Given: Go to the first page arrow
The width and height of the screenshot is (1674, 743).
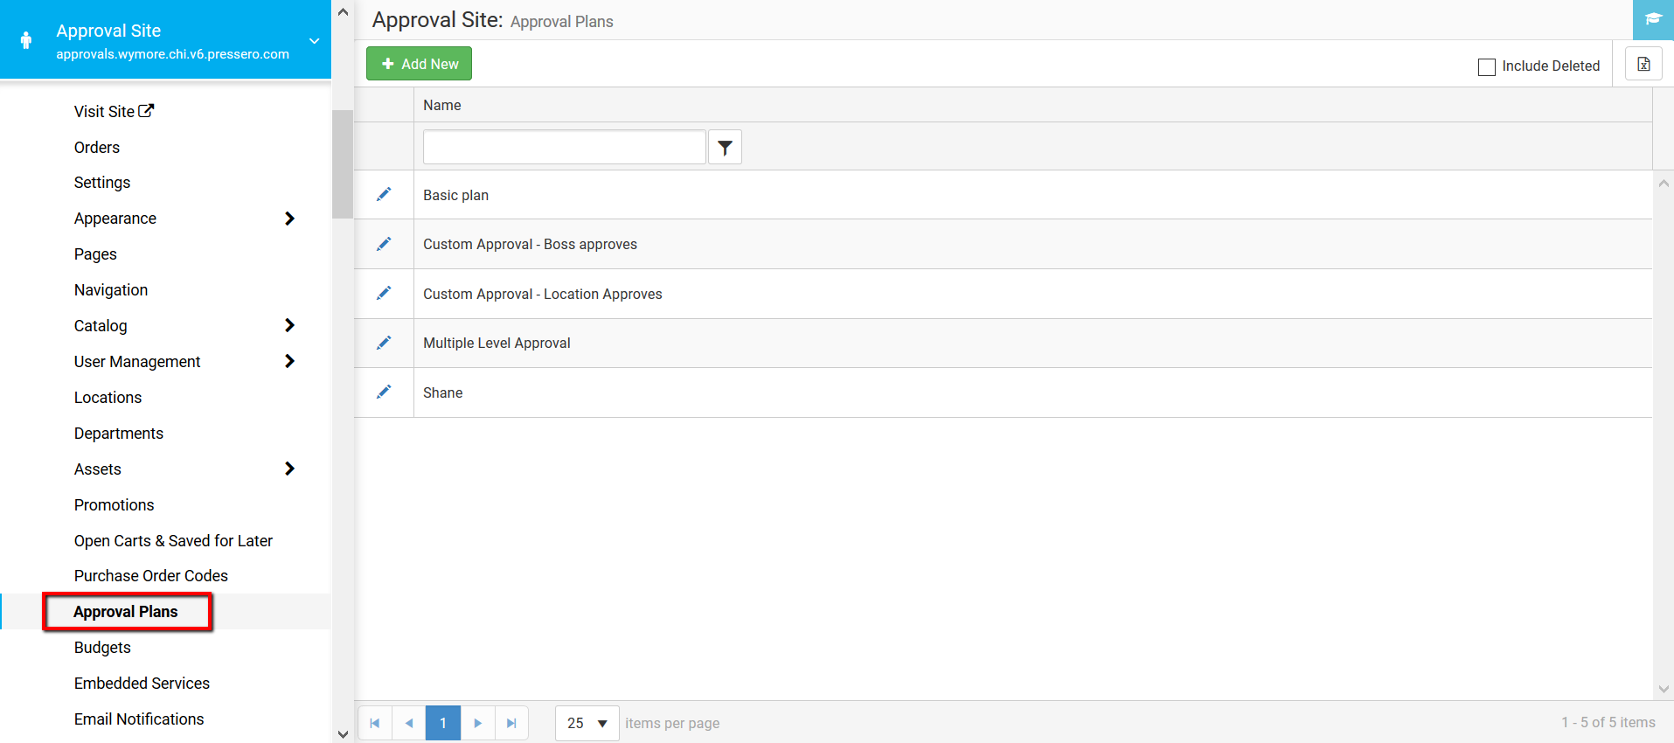Looking at the screenshot, I should coord(375,723).
